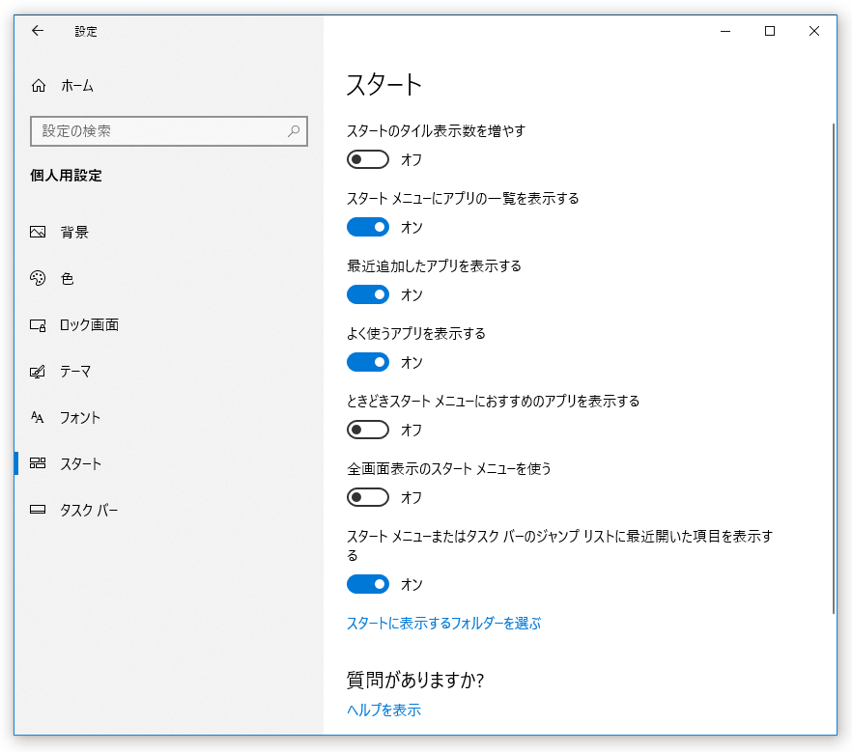
Task: Turn on おすすめのアプリを表示する toggle
Action: [368, 430]
